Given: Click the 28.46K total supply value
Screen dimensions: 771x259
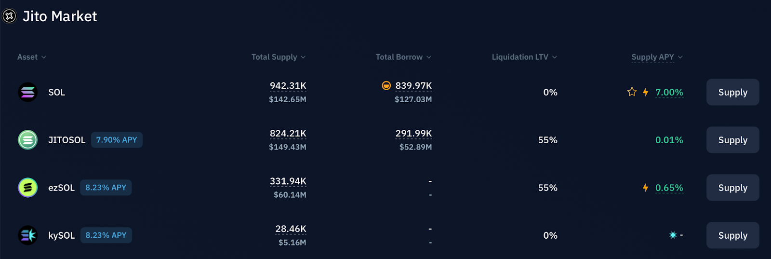Looking at the screenshot, I should pos(291,229).
